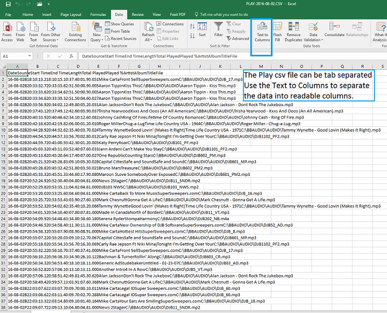The height and width of the screenshot is (313, 387).
Task: Click From Table
Action: click(117, 31)
